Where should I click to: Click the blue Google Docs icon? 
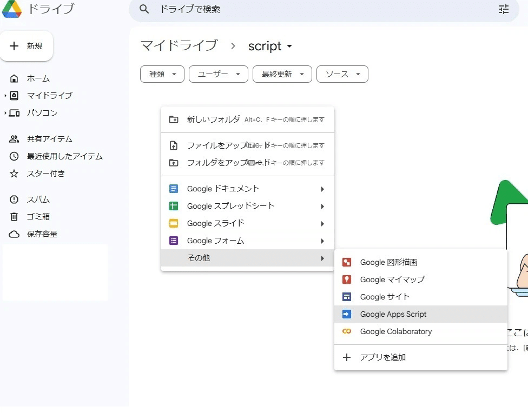[x=174, y=189]
